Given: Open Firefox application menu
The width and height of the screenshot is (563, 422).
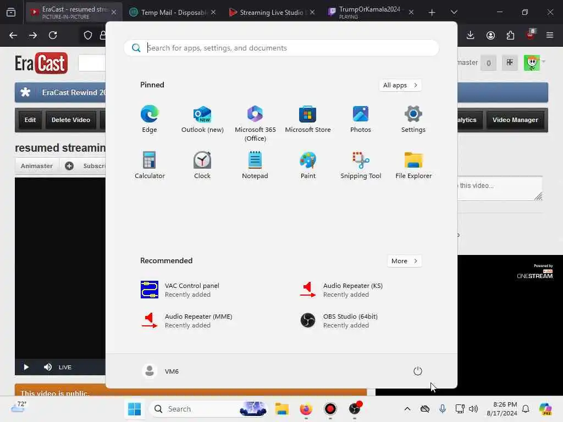Looking at the screenshot, I should (550, 35).
